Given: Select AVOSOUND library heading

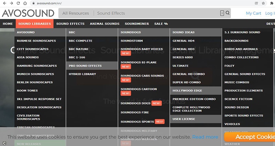Looking at the screenshot, I should click(x=40, y=32).
